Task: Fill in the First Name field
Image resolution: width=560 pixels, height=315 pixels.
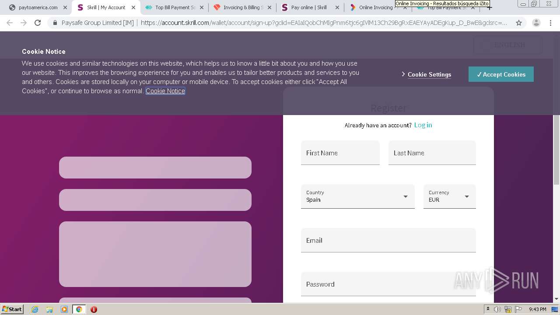Action: tap(340, 153)
